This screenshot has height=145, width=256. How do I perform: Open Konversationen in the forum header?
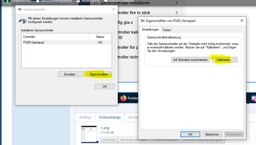[119, 1]
